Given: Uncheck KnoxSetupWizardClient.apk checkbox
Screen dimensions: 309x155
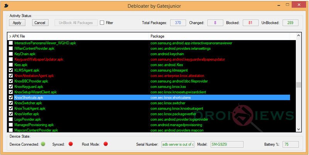Looking at the screenshot, I should [x=11, y=92].
